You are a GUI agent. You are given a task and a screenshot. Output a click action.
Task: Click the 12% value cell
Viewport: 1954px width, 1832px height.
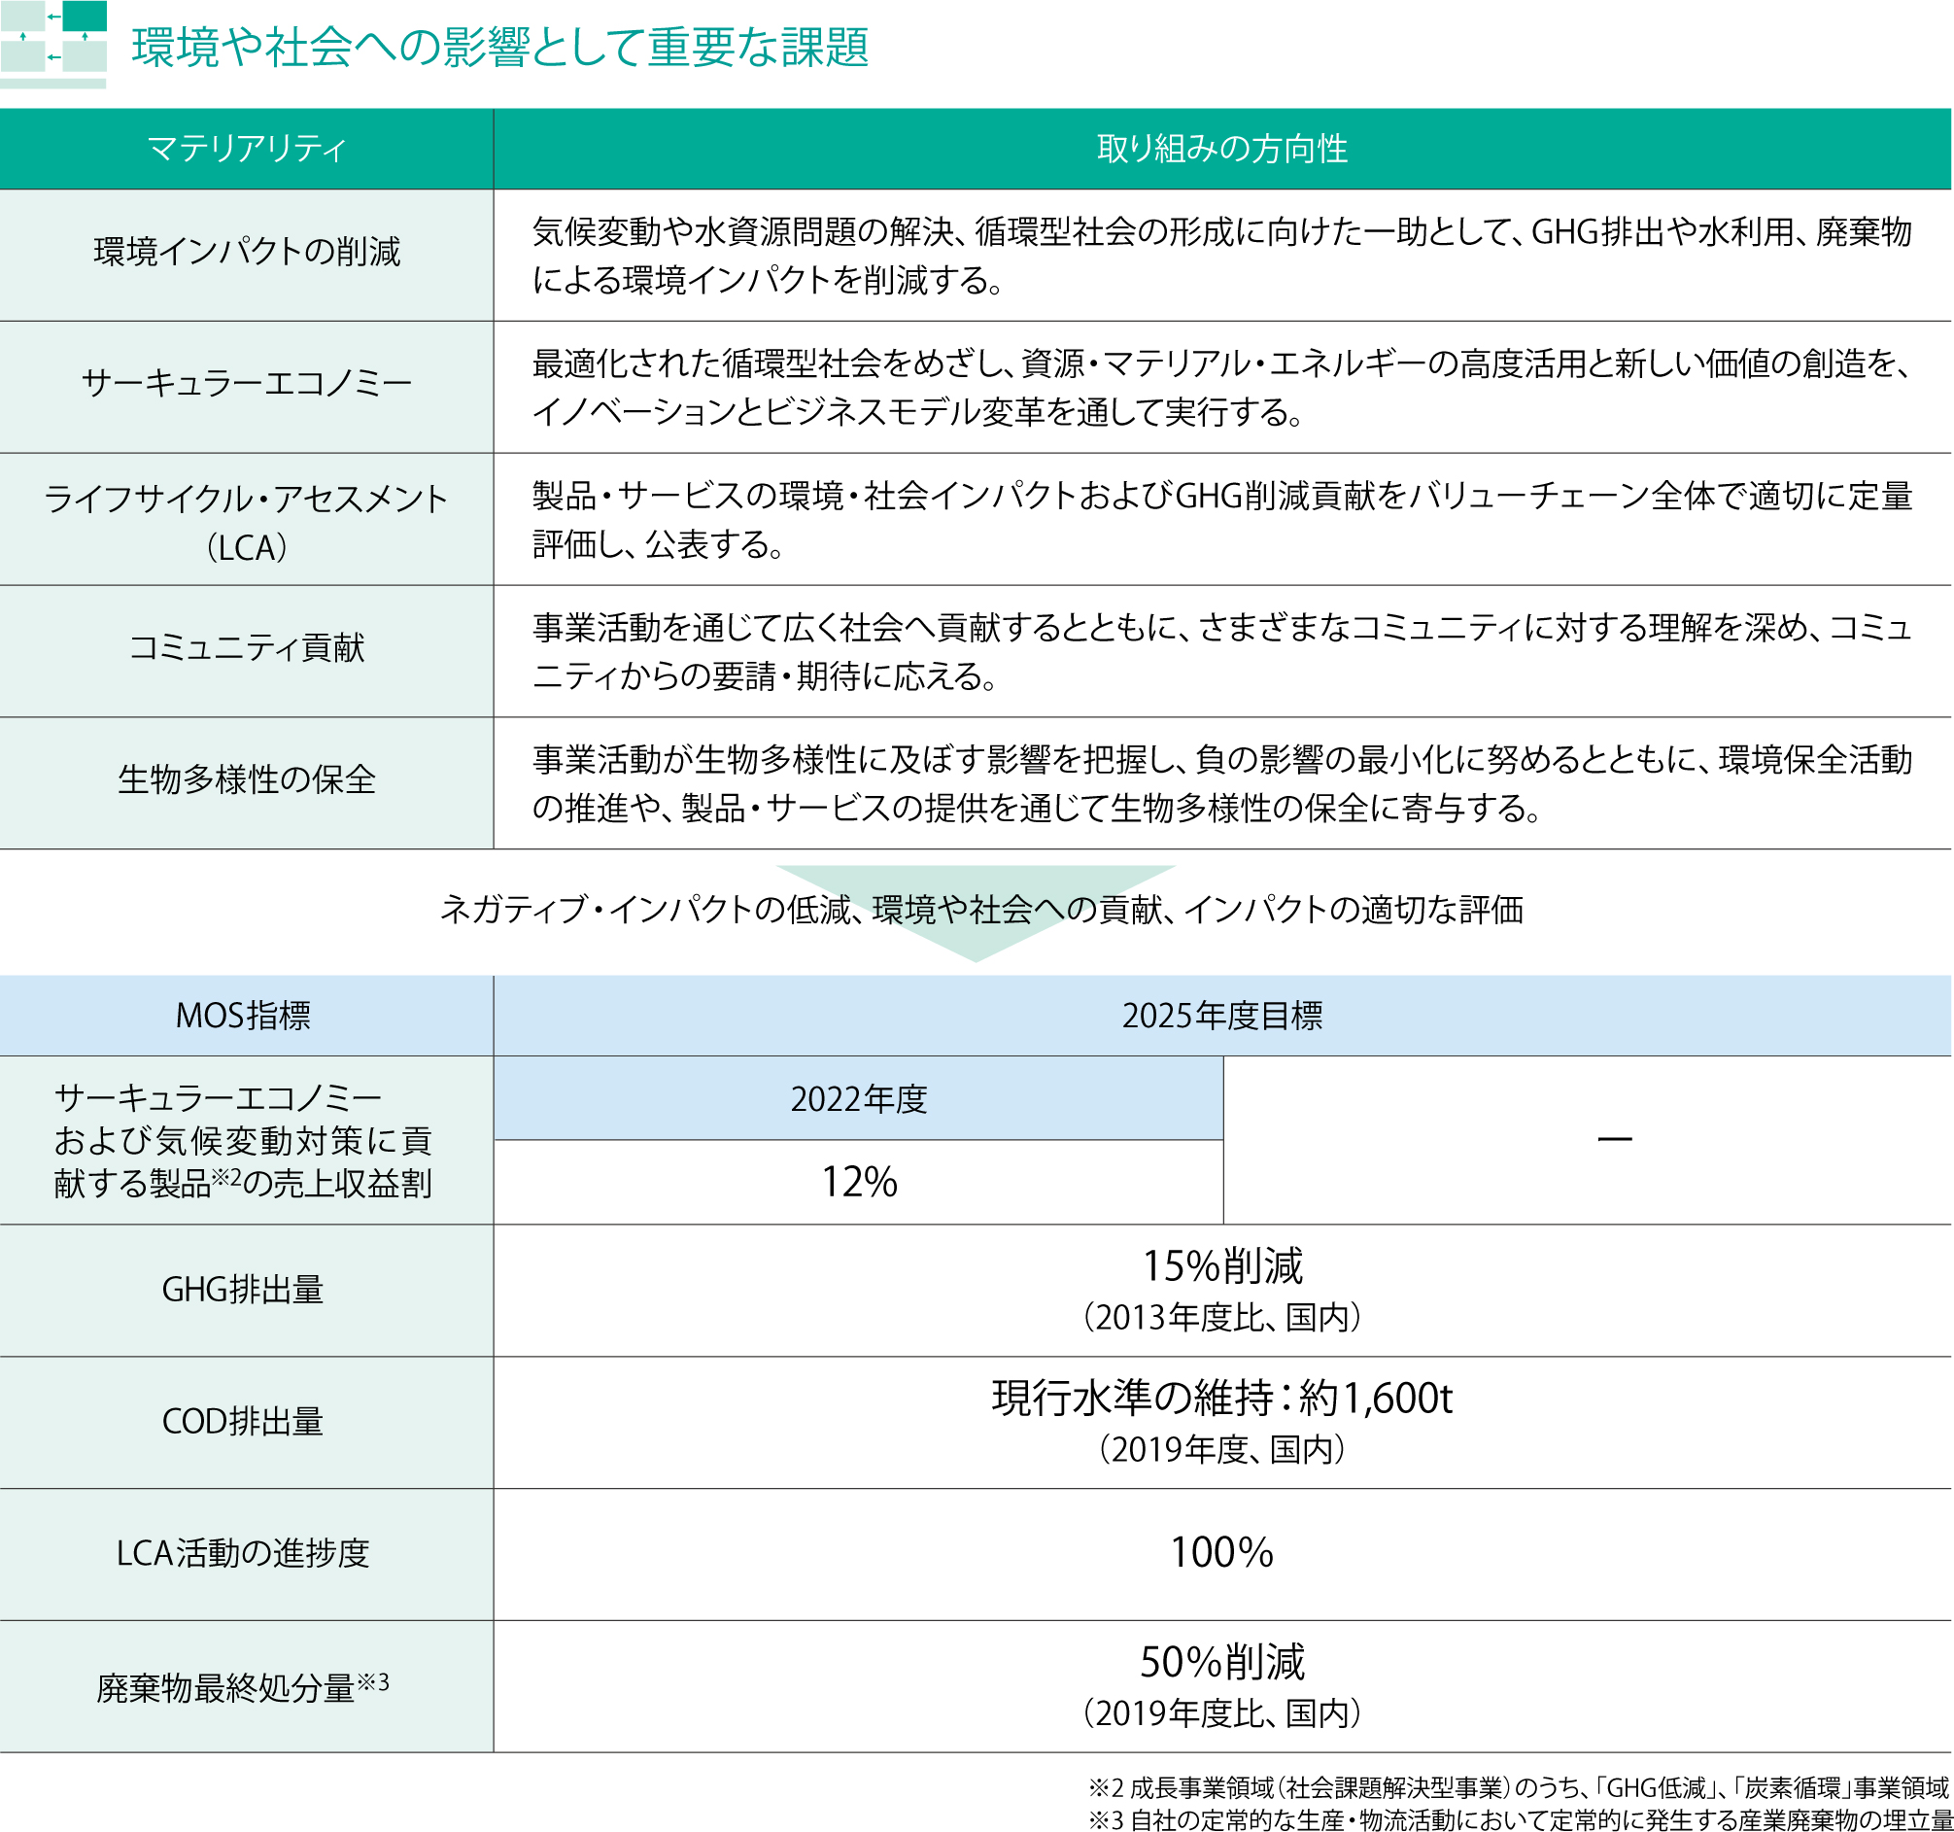(858, 1182)
